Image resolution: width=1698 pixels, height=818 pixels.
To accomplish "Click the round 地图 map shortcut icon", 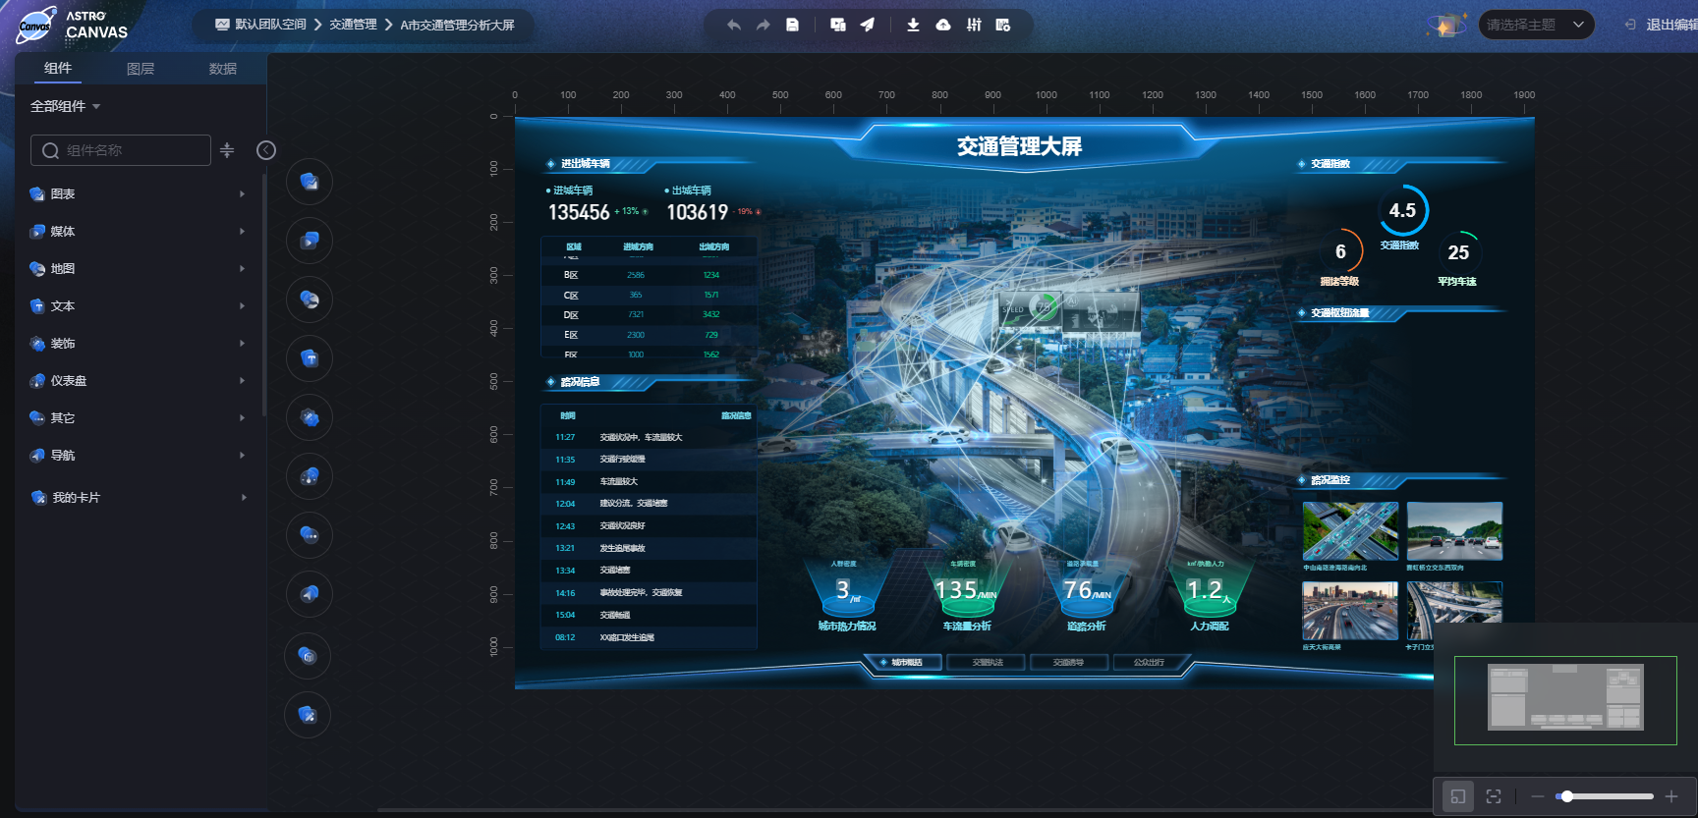I will [x=310, y=300].
